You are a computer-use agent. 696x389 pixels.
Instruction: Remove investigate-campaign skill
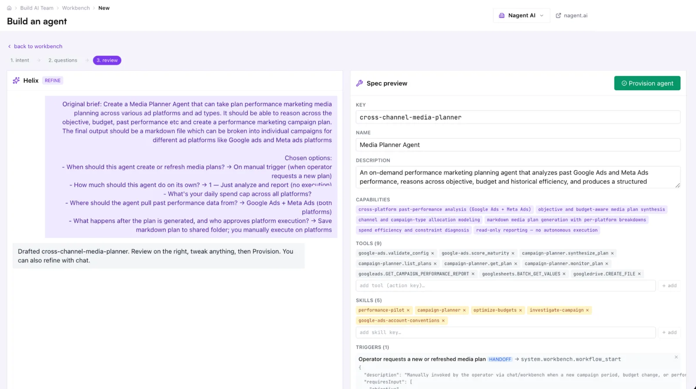(x=587, y=310)
